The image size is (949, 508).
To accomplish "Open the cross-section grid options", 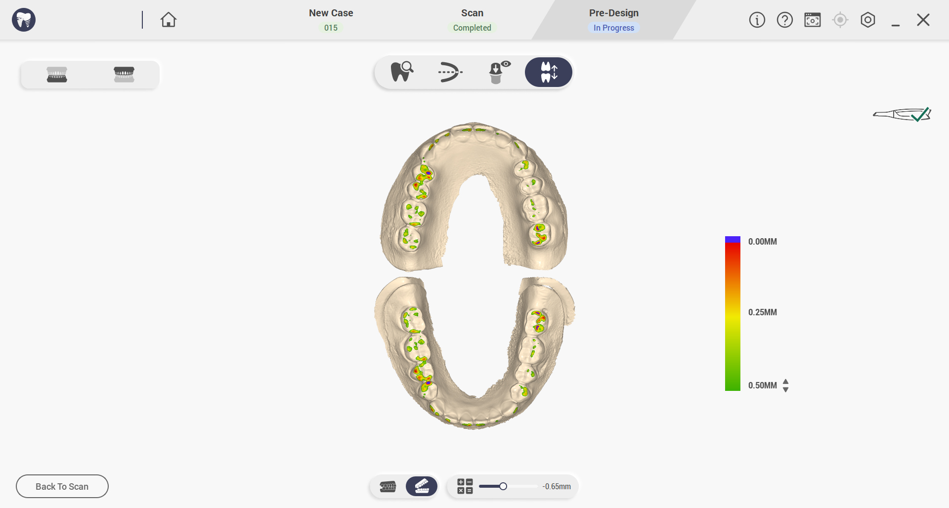I will 465,486.
